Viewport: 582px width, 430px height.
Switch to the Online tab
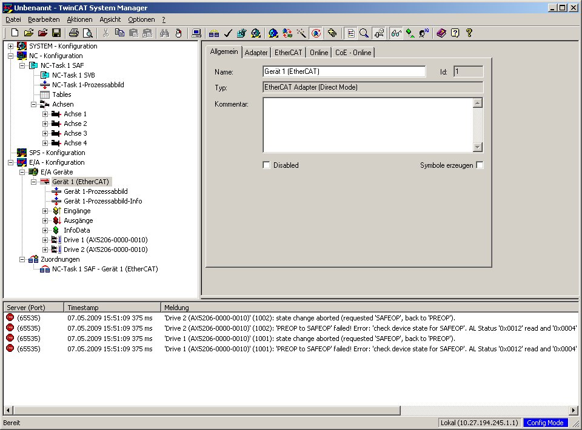coord(319,53)
